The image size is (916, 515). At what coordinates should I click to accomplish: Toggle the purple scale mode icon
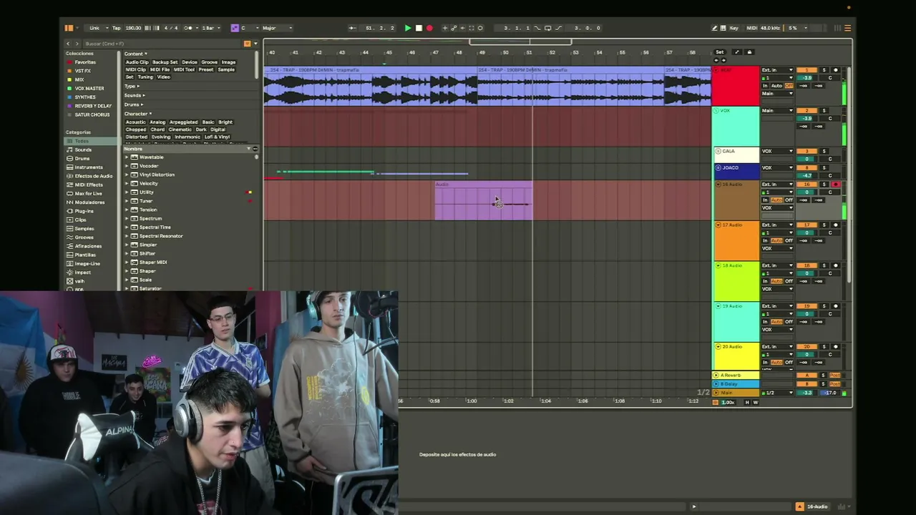click(x=234, y=28)
